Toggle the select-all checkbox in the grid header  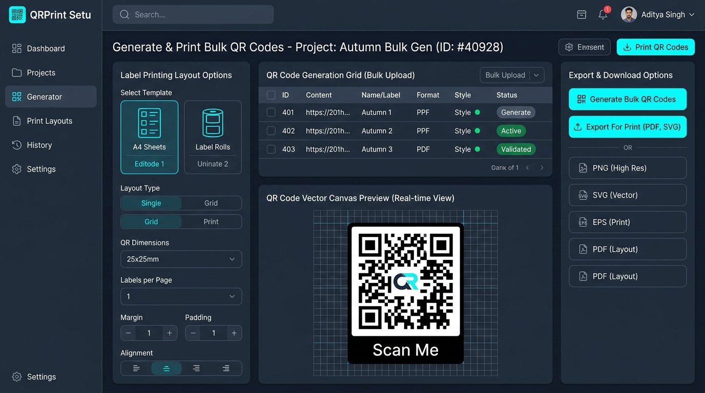click(x=271, y=95)
